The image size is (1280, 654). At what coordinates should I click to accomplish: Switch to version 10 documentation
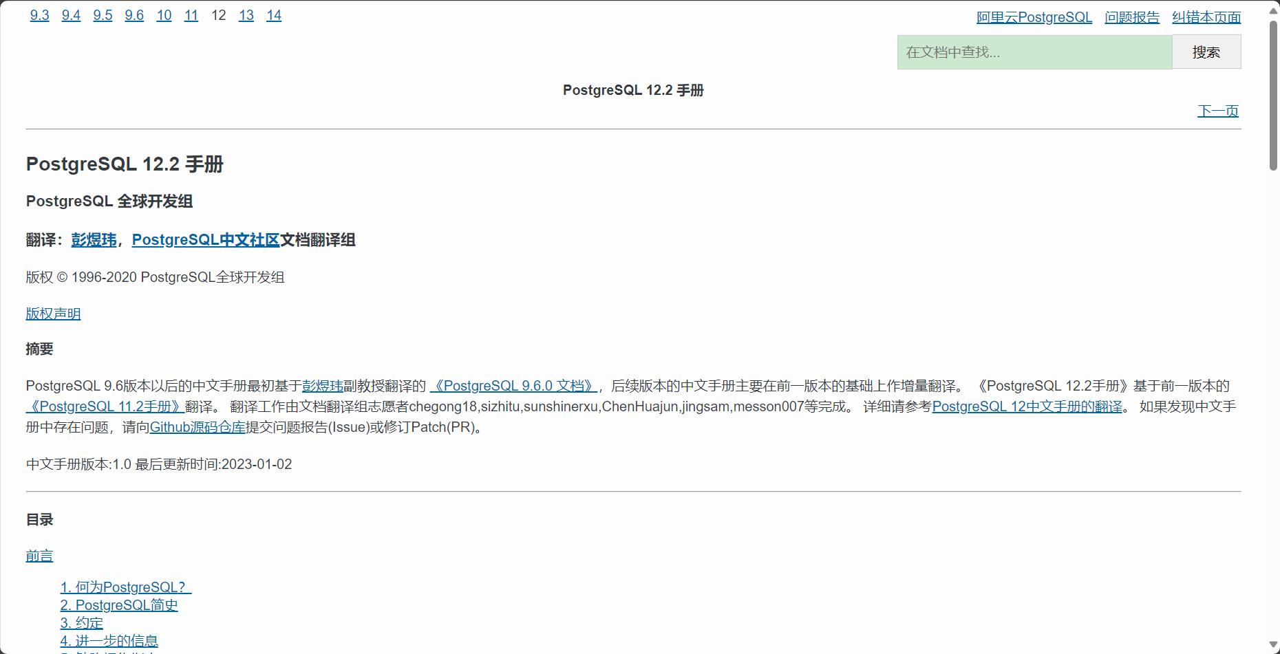(x=164, y=15)
